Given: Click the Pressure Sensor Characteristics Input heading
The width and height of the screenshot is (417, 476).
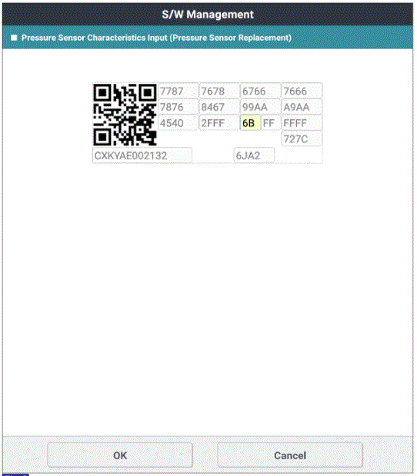Looking at the screenshot, I should (156, 38).
